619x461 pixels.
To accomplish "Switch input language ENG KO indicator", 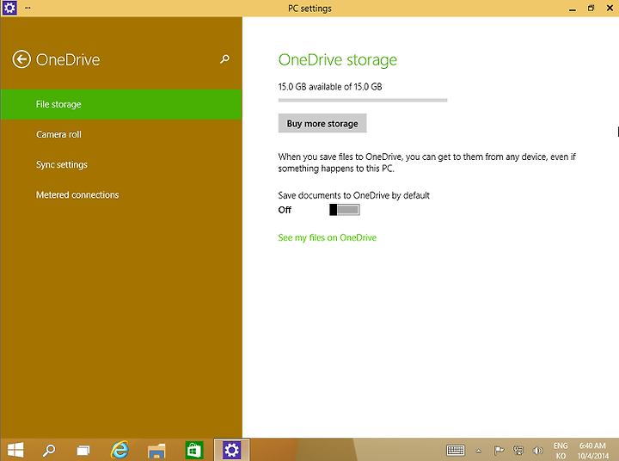I will click(x=561, y=451).
